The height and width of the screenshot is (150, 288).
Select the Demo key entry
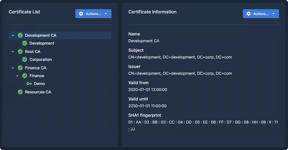39,84
